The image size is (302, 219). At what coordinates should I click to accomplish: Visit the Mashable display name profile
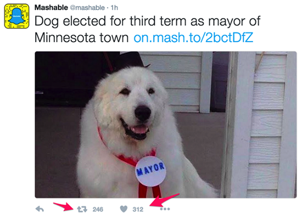click(51, 8)
